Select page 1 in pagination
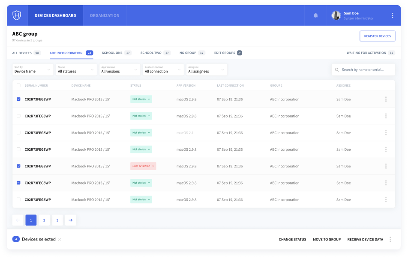 tap(31, 220)
